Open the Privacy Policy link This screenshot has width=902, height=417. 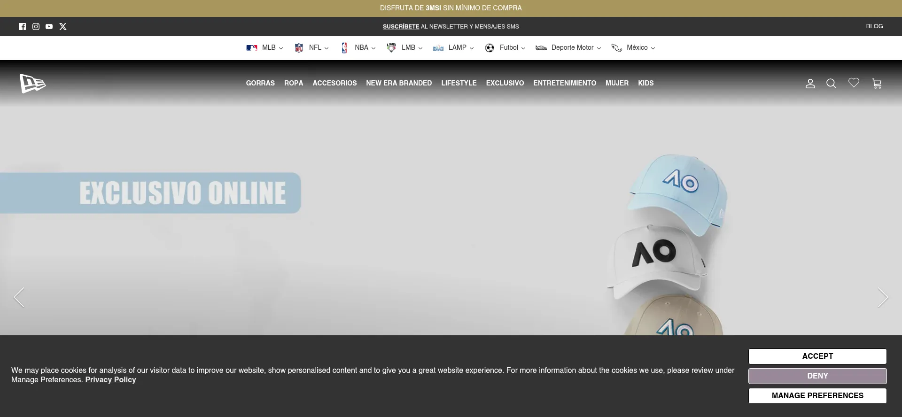(x=110, y=380)
